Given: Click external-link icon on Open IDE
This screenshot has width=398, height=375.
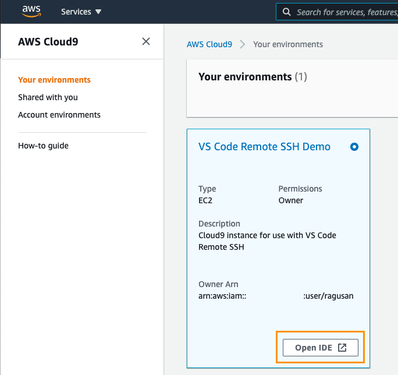Looking at the screenshot, I should pyautogui.click(x=342, y=348).
